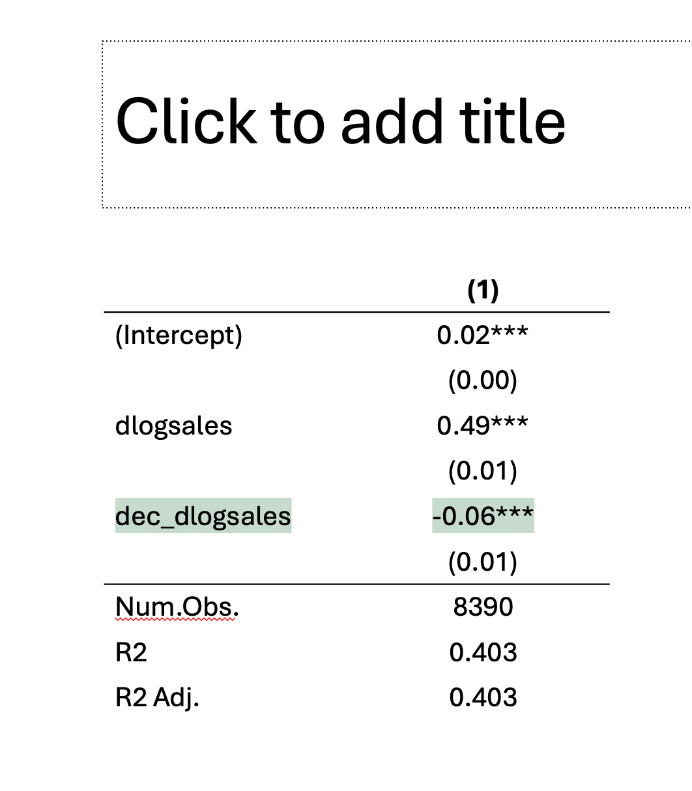Select the 8390 observations value
The width and height of the screenshot is (692, 791).
coord(483,607)
